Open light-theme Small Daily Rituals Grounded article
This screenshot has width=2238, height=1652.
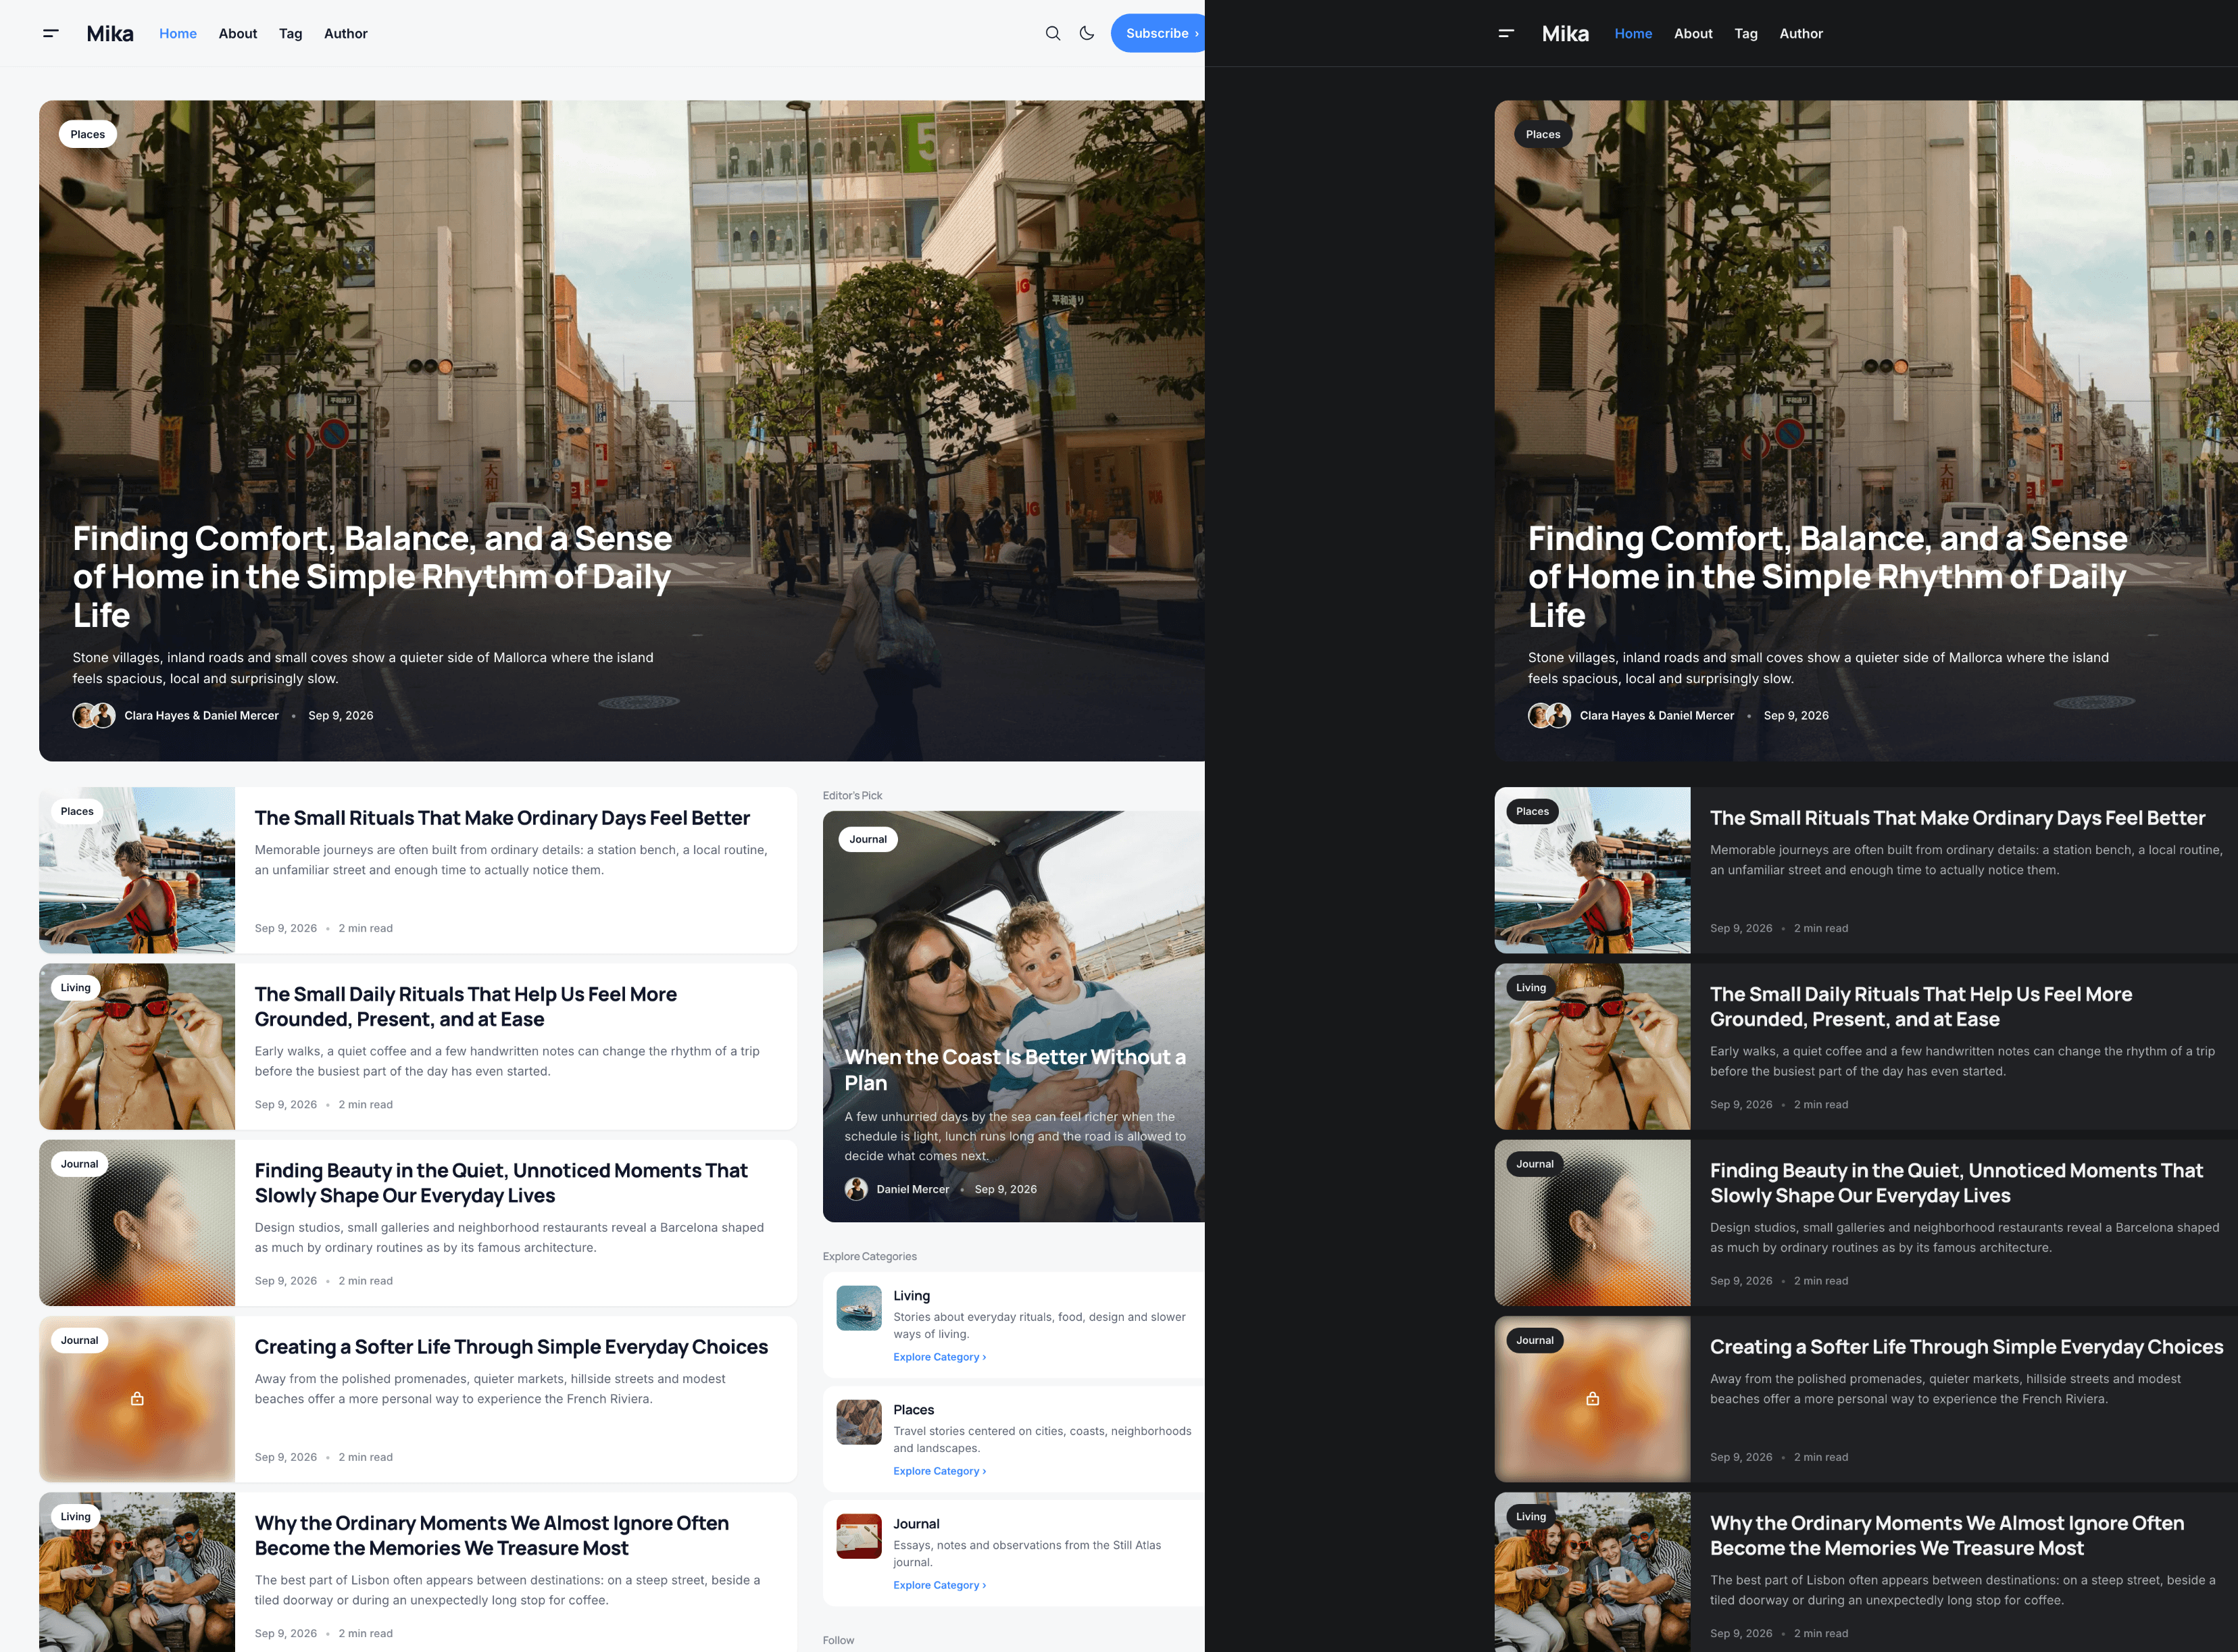click(x=466, y=1006)
